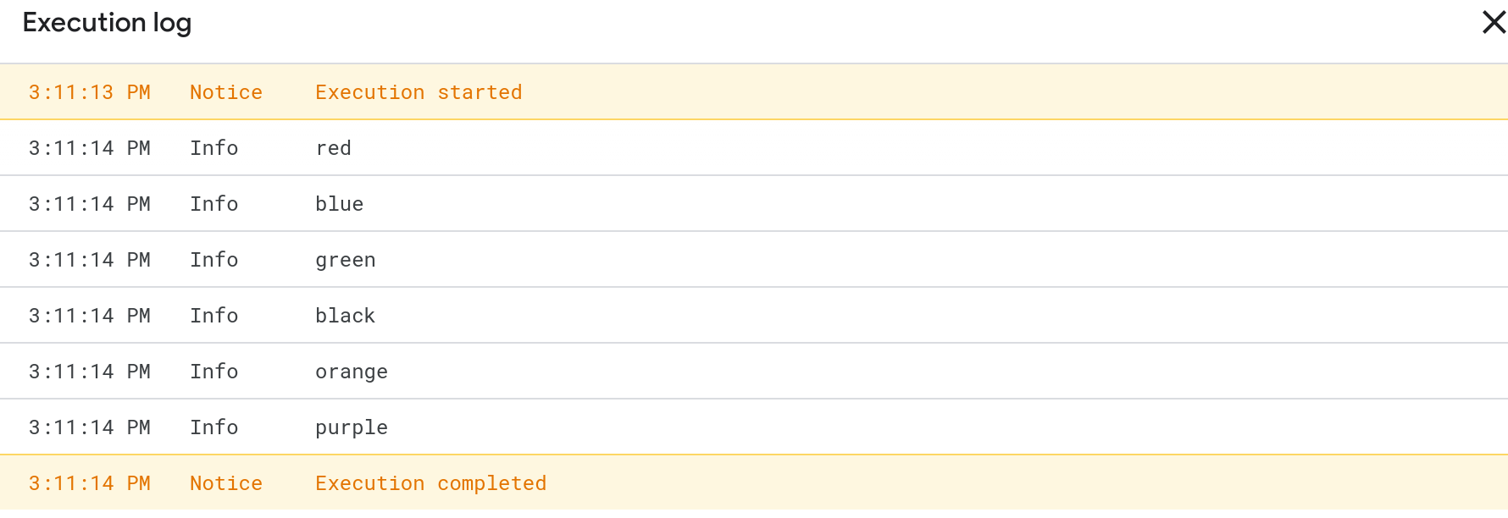Click the timestamp of 'Execution completed' row

click(89, 483)
